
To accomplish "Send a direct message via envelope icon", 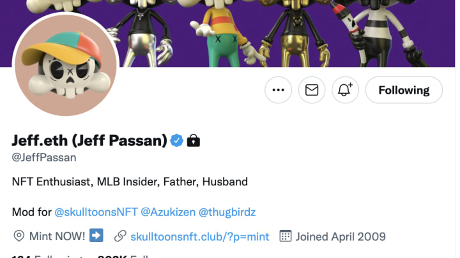I will [x=312, y=90].
